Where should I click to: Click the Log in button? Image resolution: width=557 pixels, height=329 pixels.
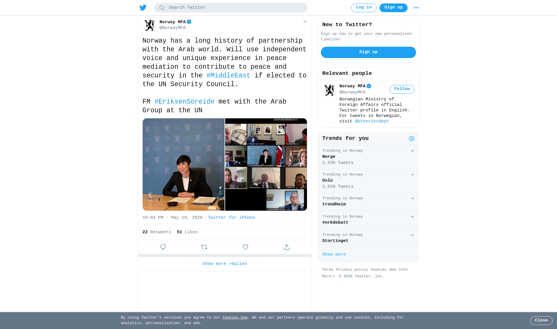coord(364,8)
